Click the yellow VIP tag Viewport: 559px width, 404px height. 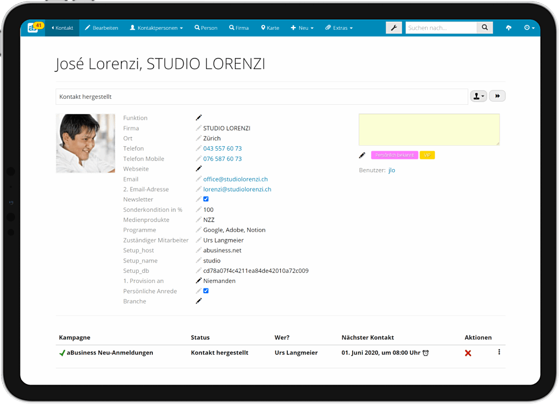click(427, 155)
